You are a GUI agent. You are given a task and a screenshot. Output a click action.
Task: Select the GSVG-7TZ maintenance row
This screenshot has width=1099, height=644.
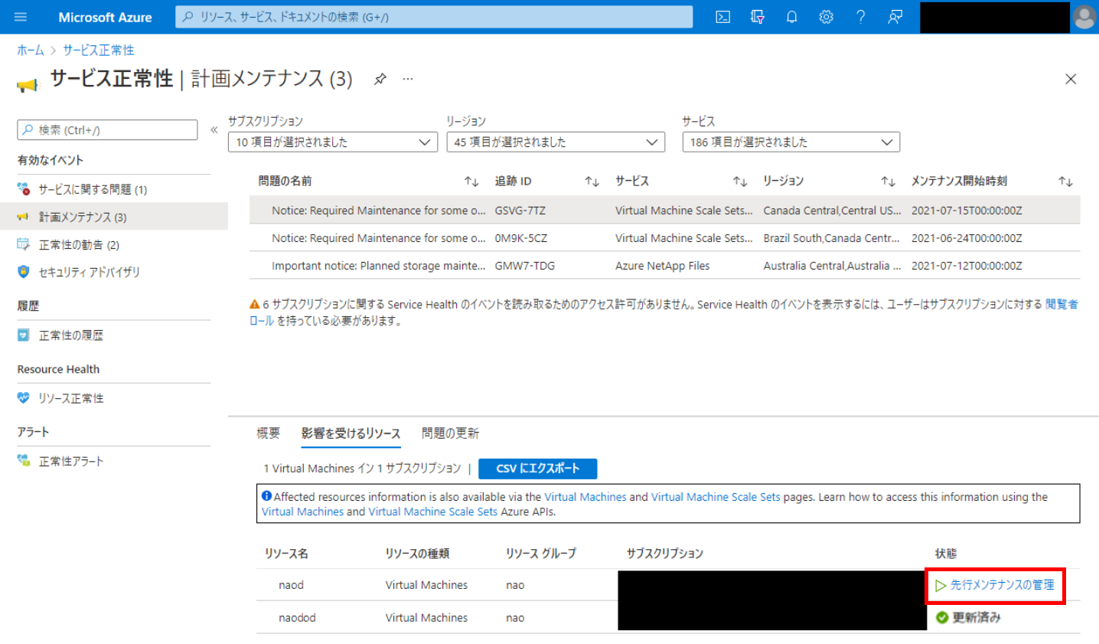point(664,211)
